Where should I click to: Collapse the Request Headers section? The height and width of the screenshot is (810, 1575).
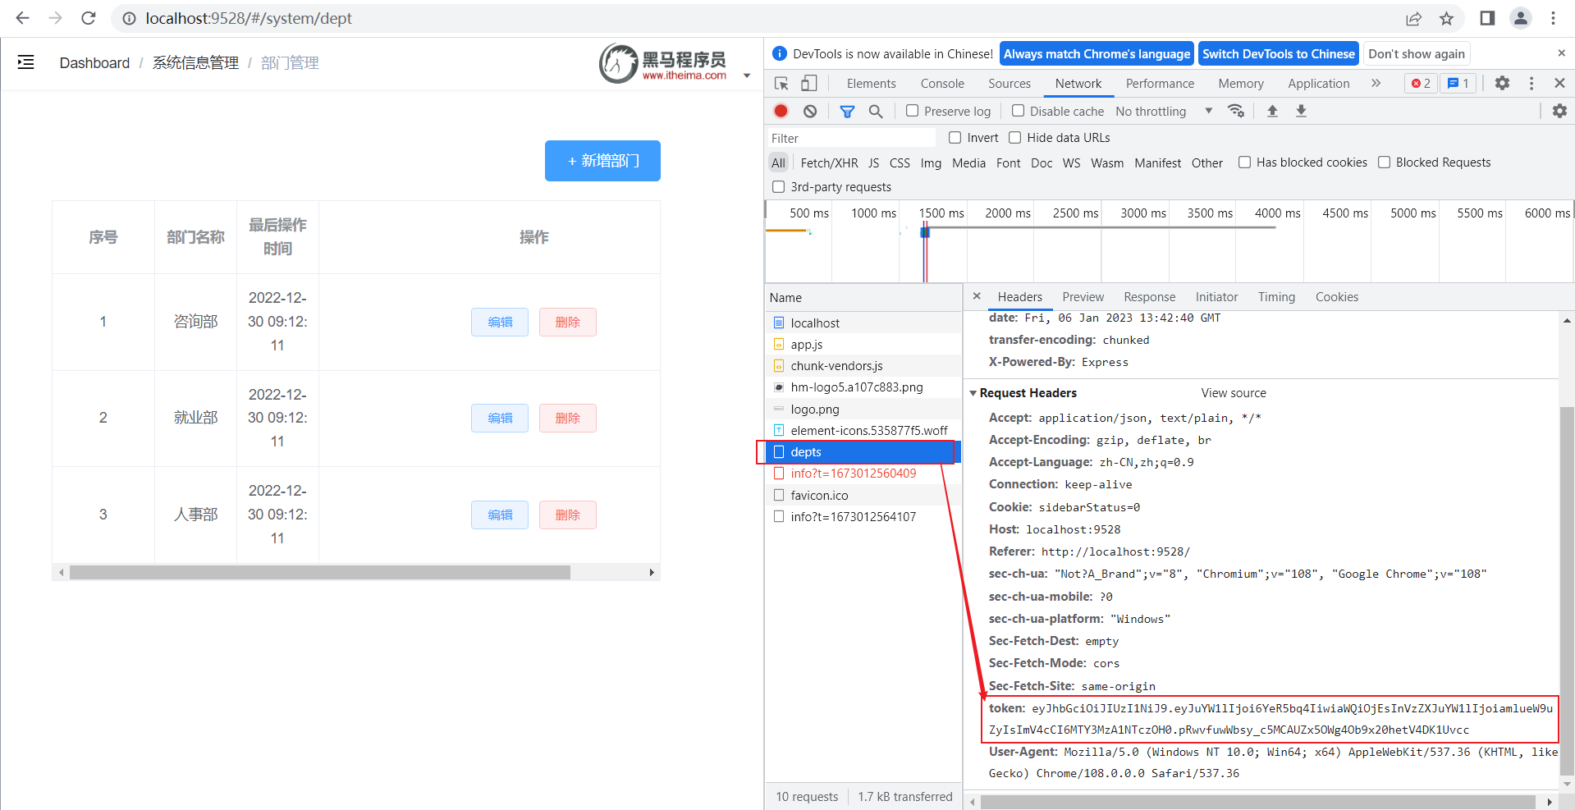[x=973, y=392]
